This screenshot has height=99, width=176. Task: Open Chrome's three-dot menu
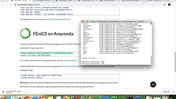(174, 5)
